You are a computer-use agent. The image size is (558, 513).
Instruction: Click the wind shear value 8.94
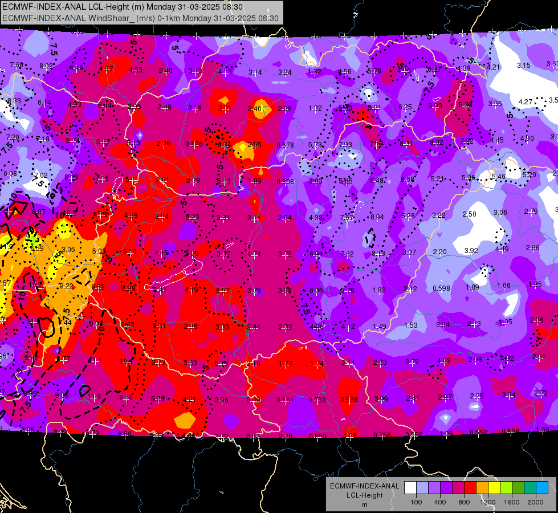pyautogui.click(x=377, y=217)
